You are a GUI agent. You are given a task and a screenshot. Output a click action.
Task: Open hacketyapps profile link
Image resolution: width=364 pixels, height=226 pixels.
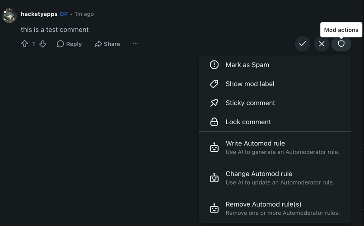point(39,14)
